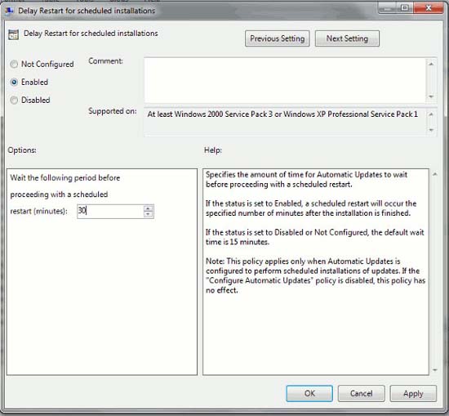
Task: Click Comment box scroll down arrow
Action: 431,96
